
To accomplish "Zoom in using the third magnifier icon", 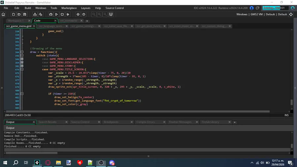I will [x=105, y=14].
